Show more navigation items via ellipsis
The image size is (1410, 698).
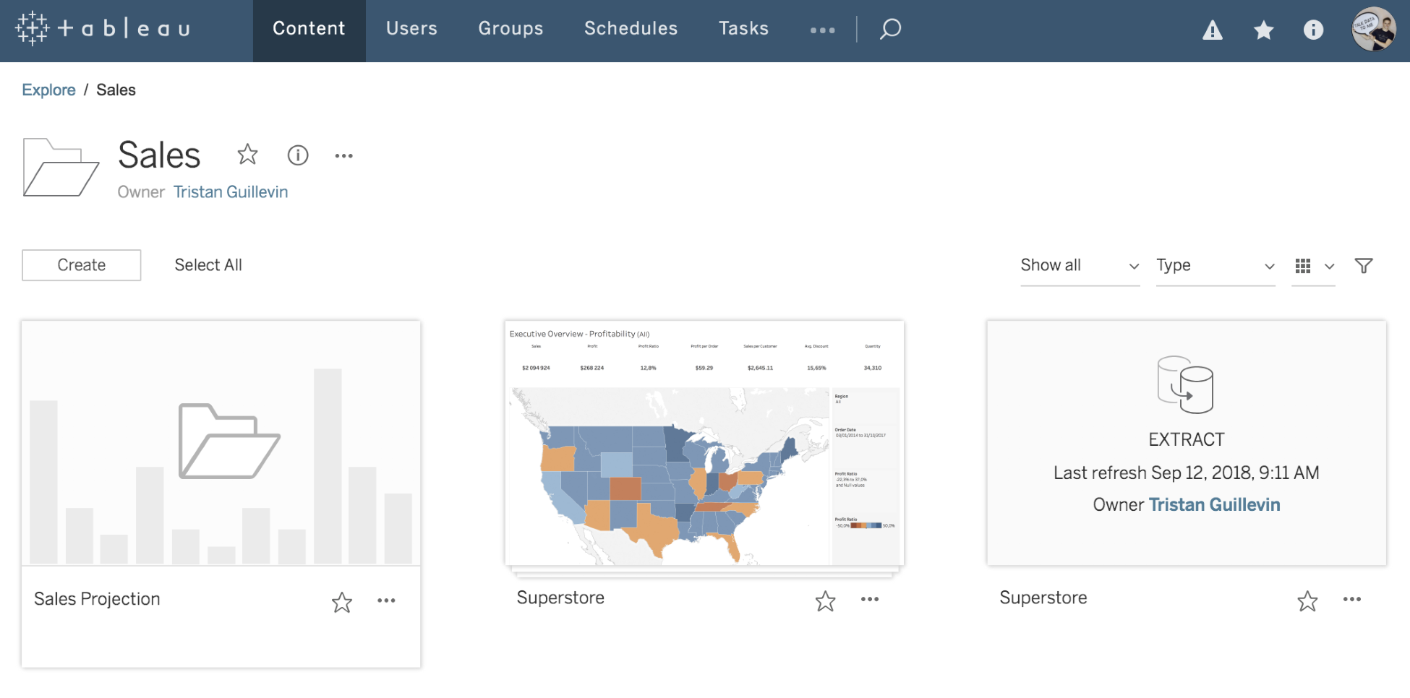(x=822, y=30)
